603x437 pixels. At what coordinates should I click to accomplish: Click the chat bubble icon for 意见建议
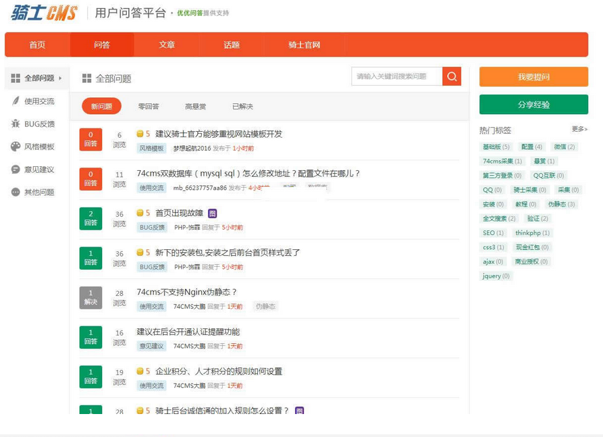[x=16, y=170]
